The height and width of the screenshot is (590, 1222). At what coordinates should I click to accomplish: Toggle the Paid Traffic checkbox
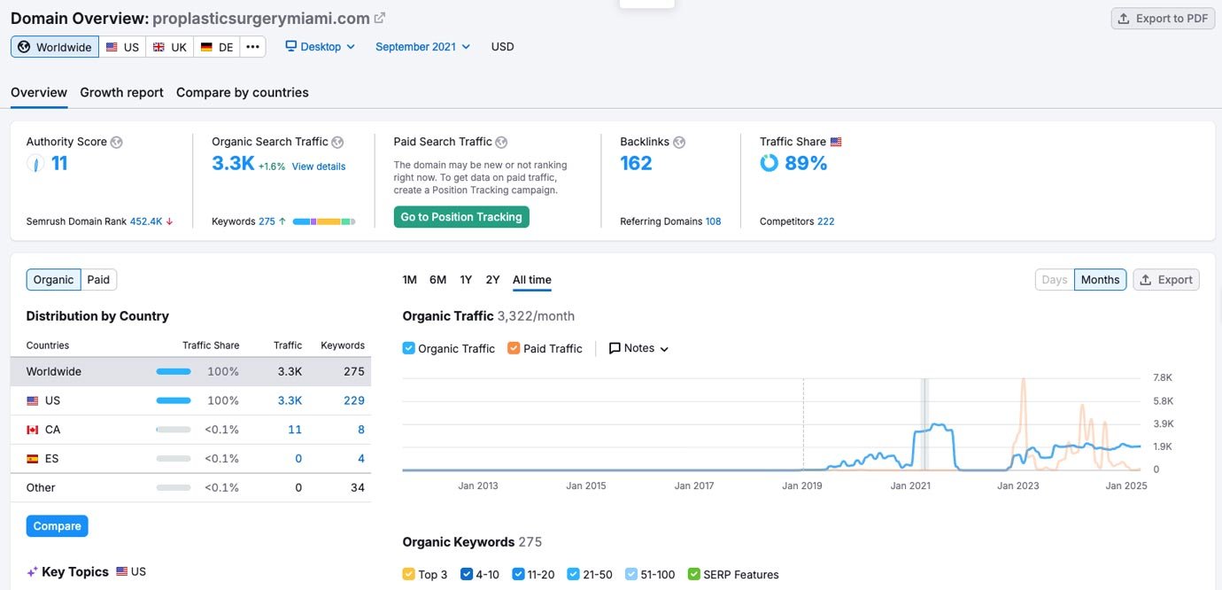click(x=514, y=348)
